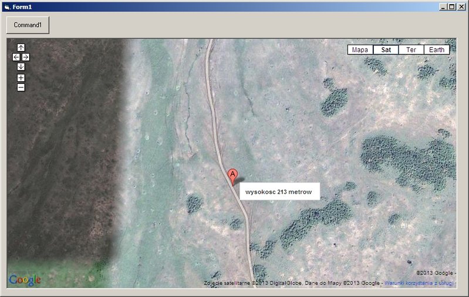The width and height of the screenshot is (469, 297).
Task: Click the wysokosc 213 metrow label
Action: click(279, 191)
